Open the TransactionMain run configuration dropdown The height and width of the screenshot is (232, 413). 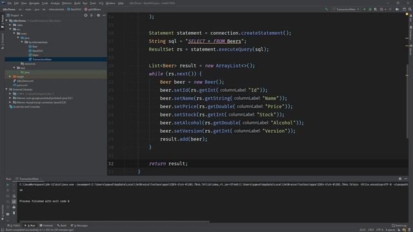[346, 9]
